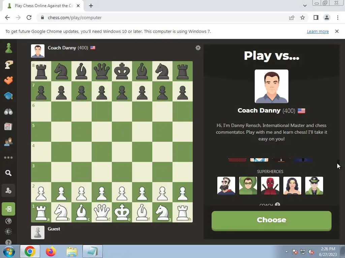Click the white knight on b1

61,212
